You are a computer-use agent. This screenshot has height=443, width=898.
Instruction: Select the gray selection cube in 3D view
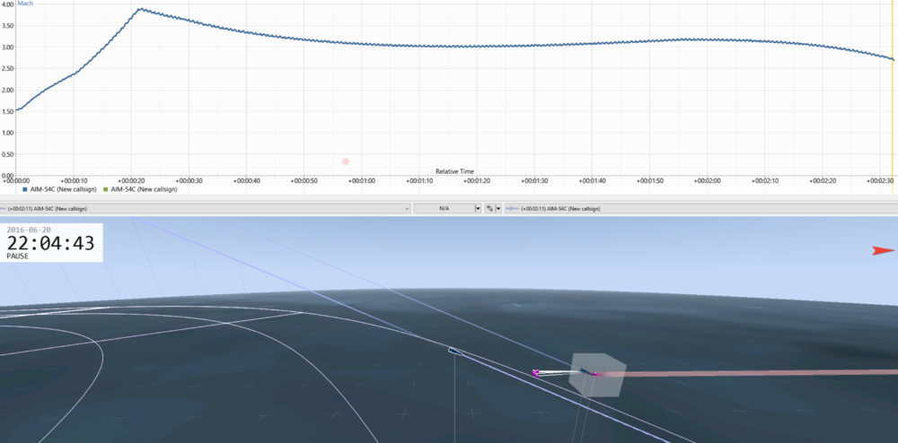point(597,375)
